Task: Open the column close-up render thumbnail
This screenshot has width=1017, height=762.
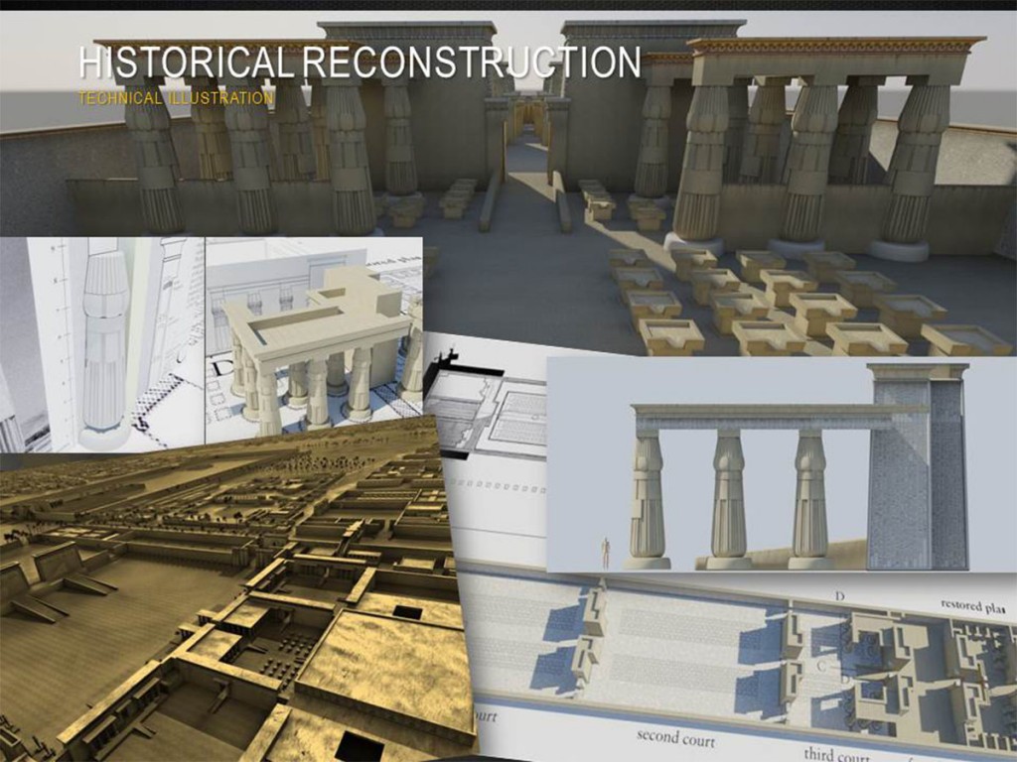Action: pos(102,343)
